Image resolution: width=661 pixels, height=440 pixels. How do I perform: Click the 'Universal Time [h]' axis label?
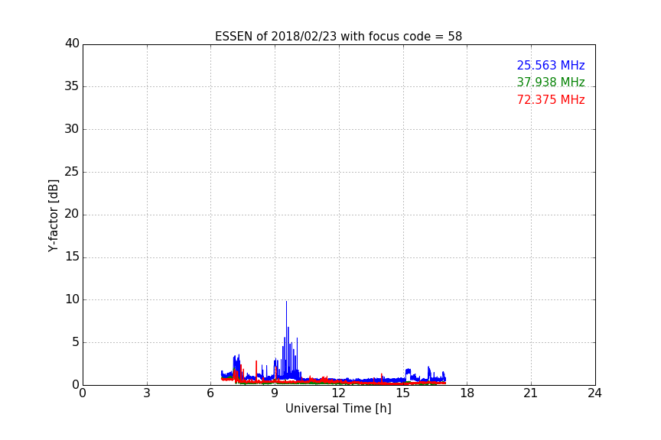pyautogui.click(x=338, y=409)
